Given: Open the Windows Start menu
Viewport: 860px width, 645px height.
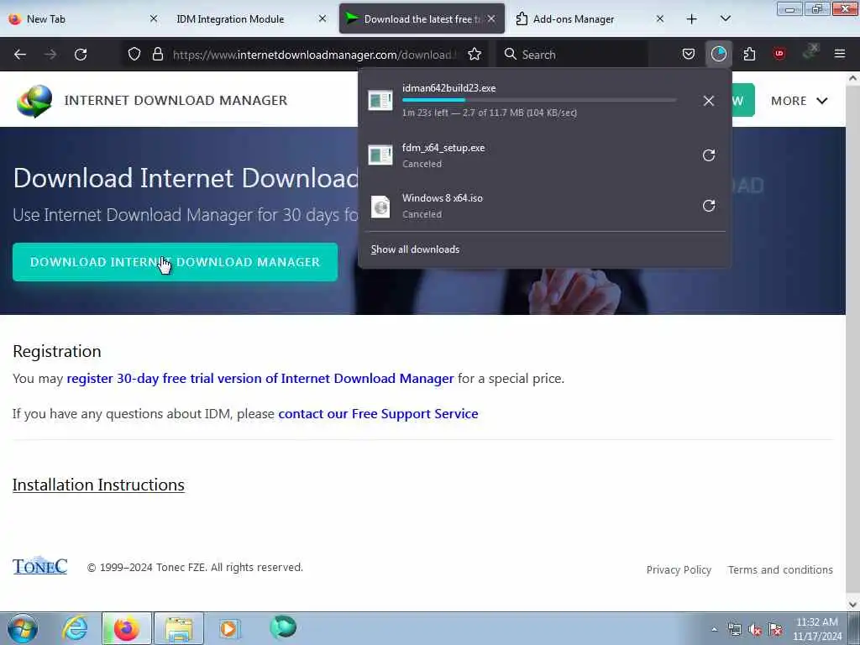Looking at the screenshot, I should (23, 628).
